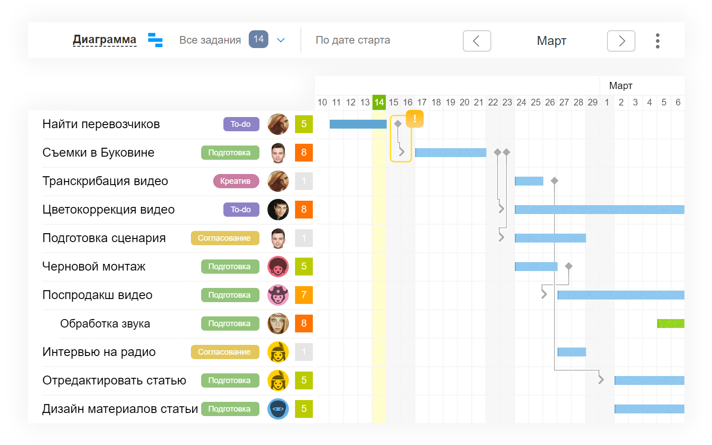Image resolution: width=712 pixels, height=445 pixels.
Task: Select Интервью на радио Gantt bar
Action: click(x=572, y=352)
